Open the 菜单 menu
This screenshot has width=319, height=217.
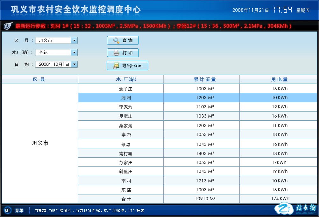(19, 210)
